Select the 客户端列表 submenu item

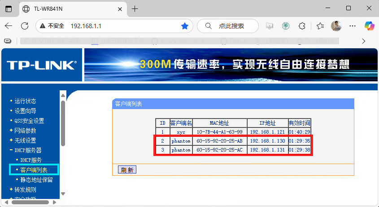coord(34,170)
